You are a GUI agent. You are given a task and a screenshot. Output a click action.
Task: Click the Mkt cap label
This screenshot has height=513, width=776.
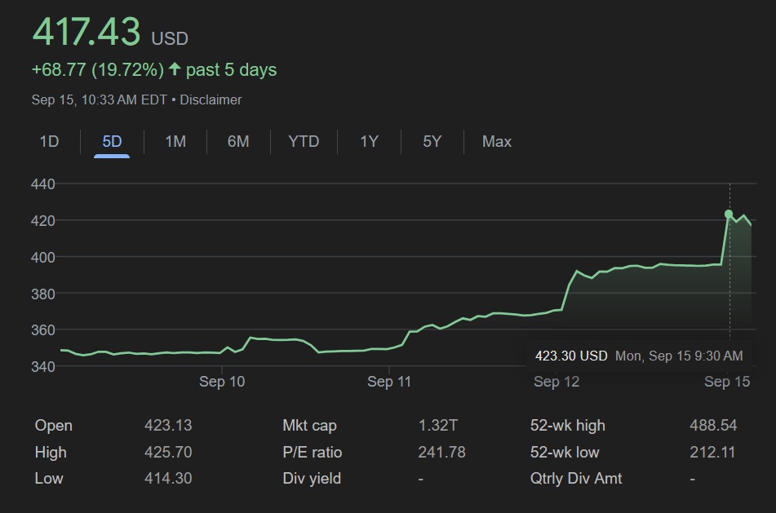tap(309, 426)
